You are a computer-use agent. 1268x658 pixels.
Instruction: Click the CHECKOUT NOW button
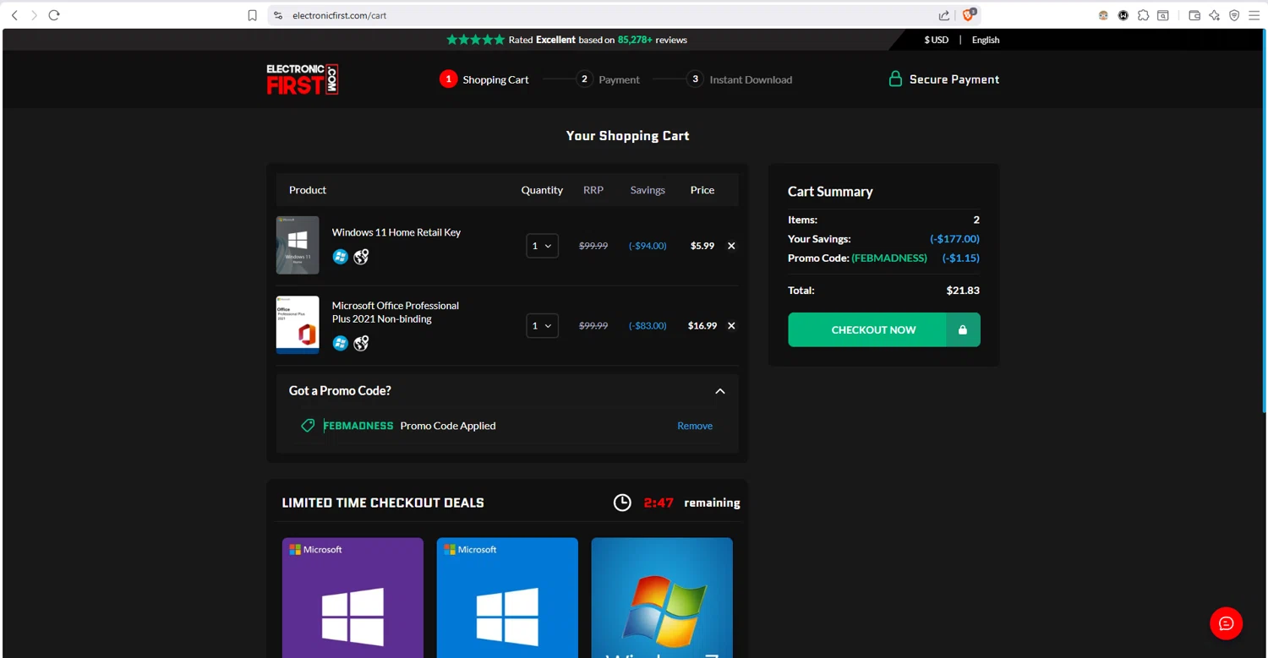(x=884, y=329)
